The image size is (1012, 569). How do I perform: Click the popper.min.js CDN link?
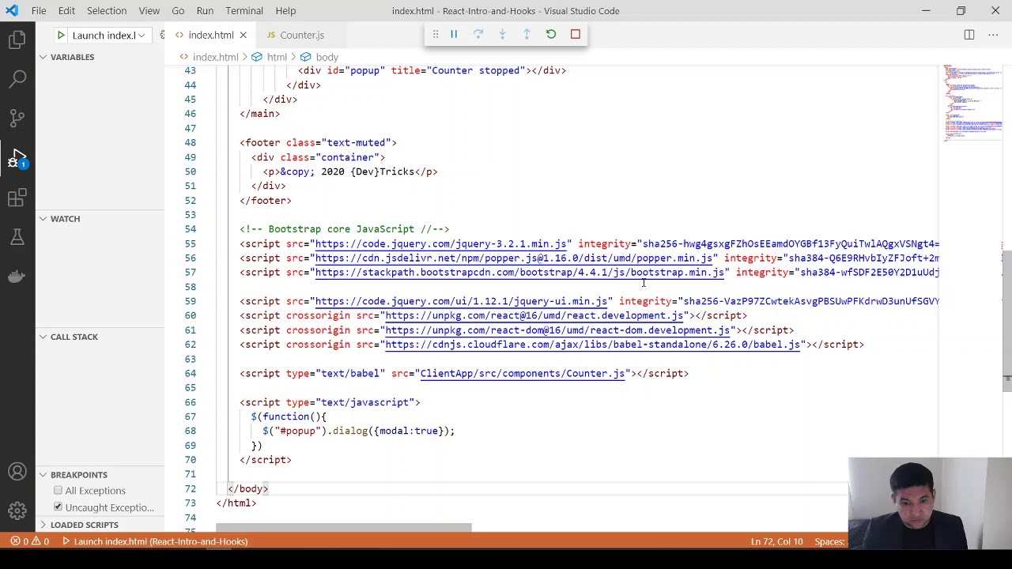pos(514,258)
